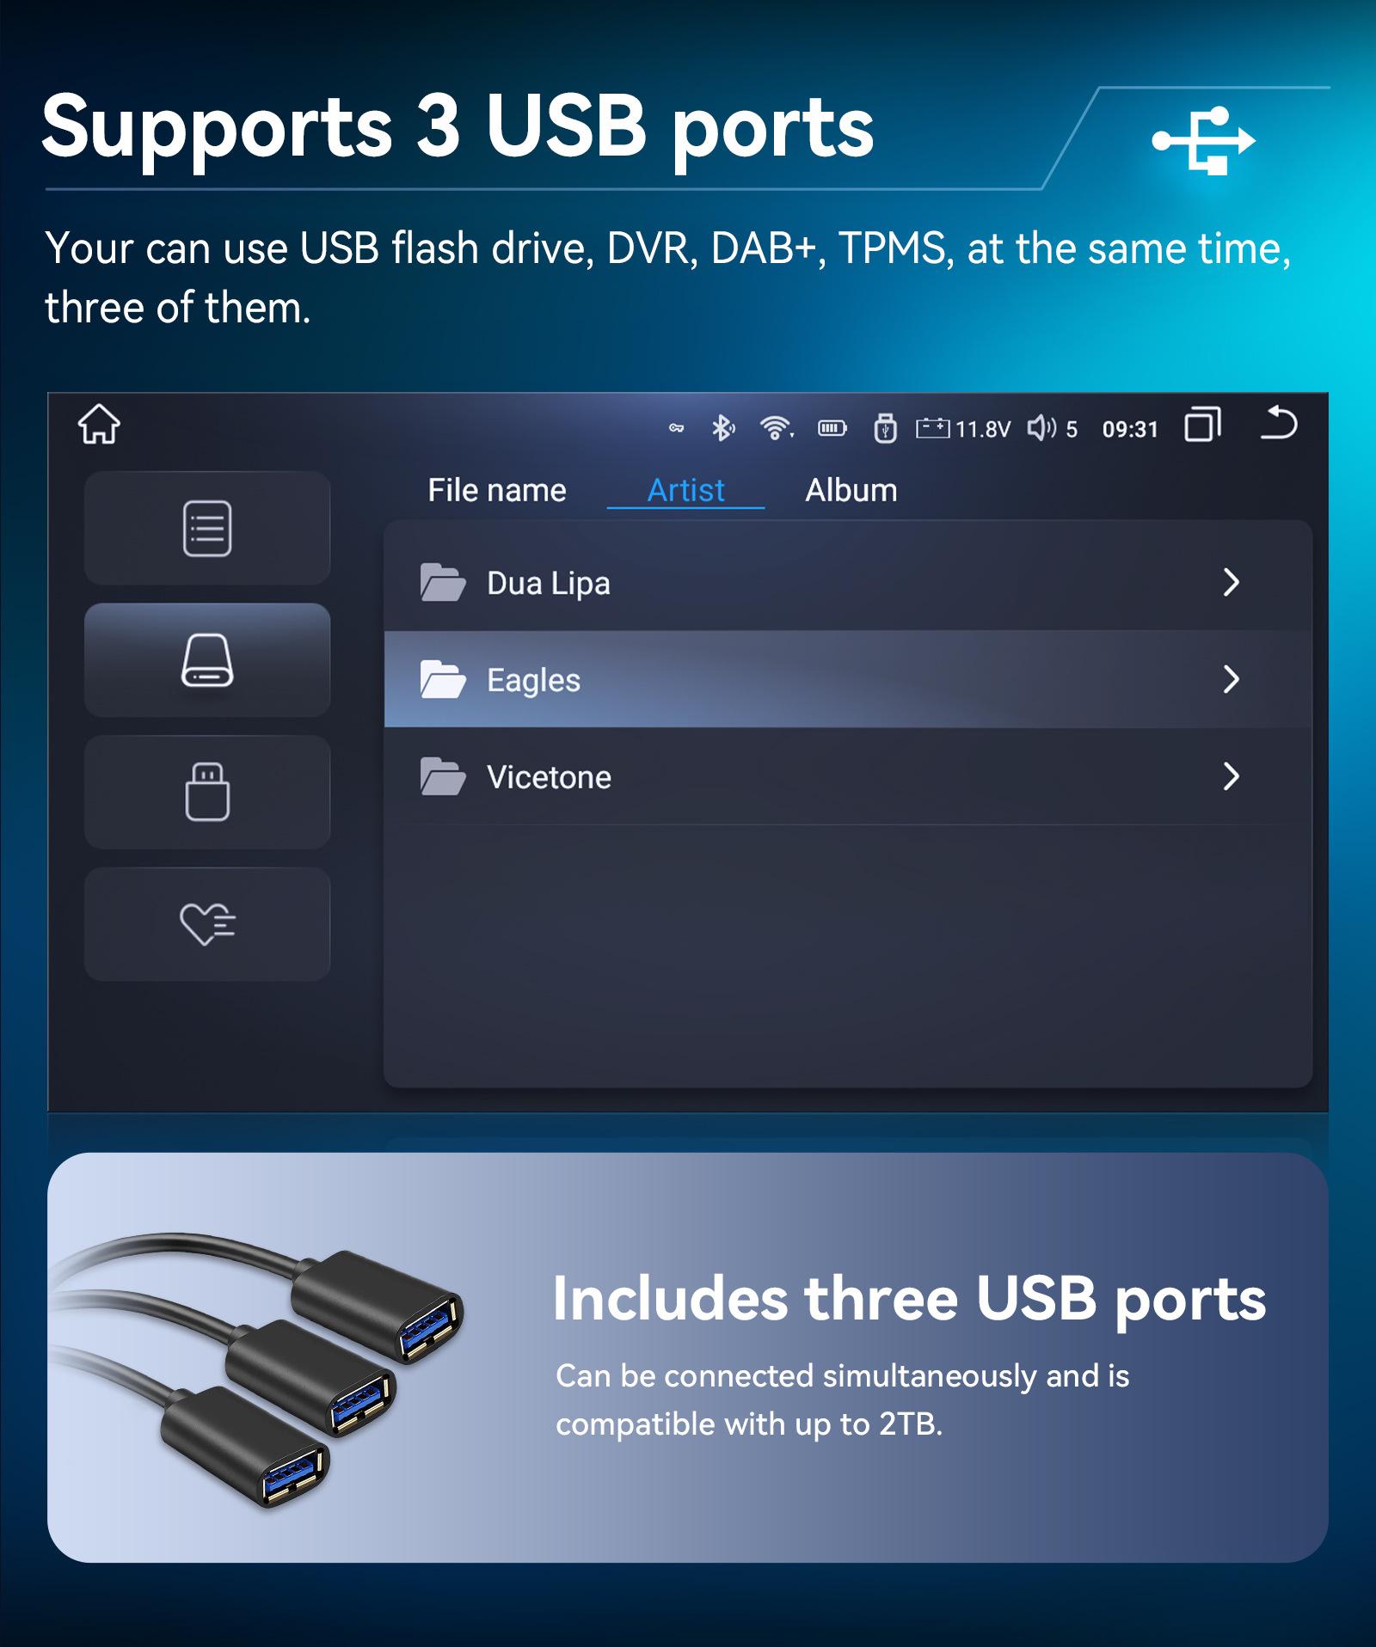Viewport: 1376px width, 1647px height.
Task: Expand the Dua Lipa folder chevron
Action: [1232, 583]
